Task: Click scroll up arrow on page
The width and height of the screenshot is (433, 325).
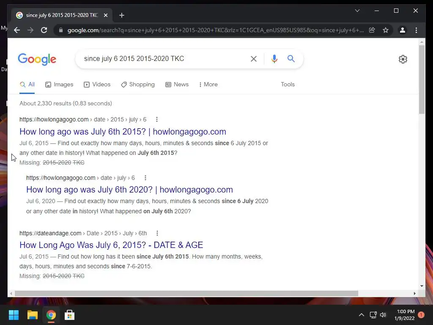Action: click(422, 42)
